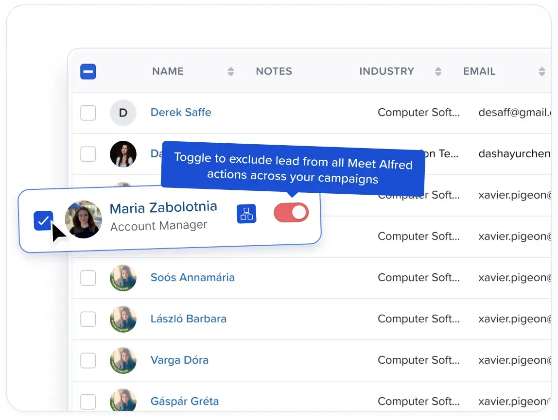The width and height of the screenshot is (558, 420).
Task: Sort by the NAME column arrows
Action: point(230,71)
